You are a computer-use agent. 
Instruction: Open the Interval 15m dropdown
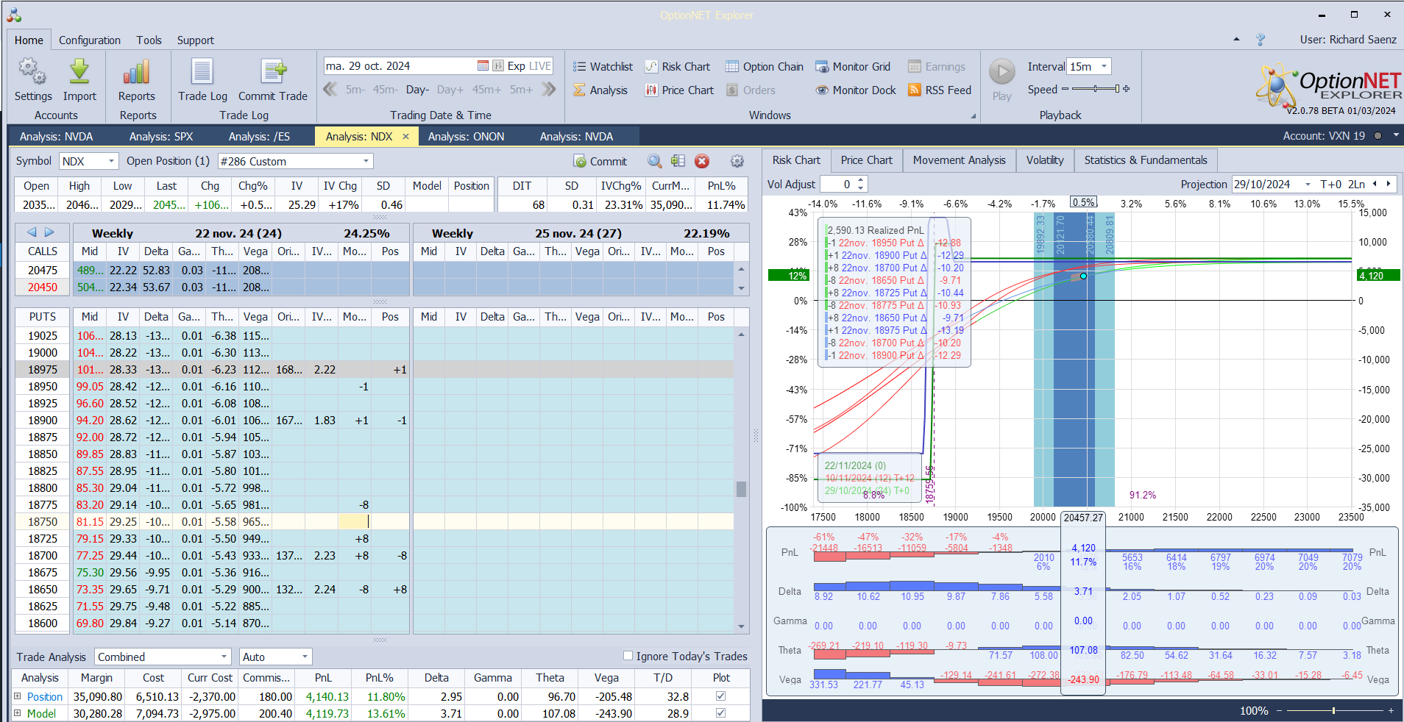[1104, 66]
